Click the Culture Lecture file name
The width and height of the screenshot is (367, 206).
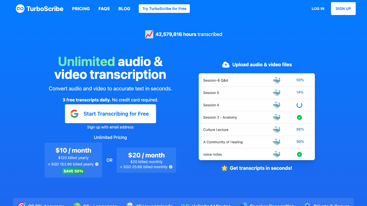click(216, 130)
